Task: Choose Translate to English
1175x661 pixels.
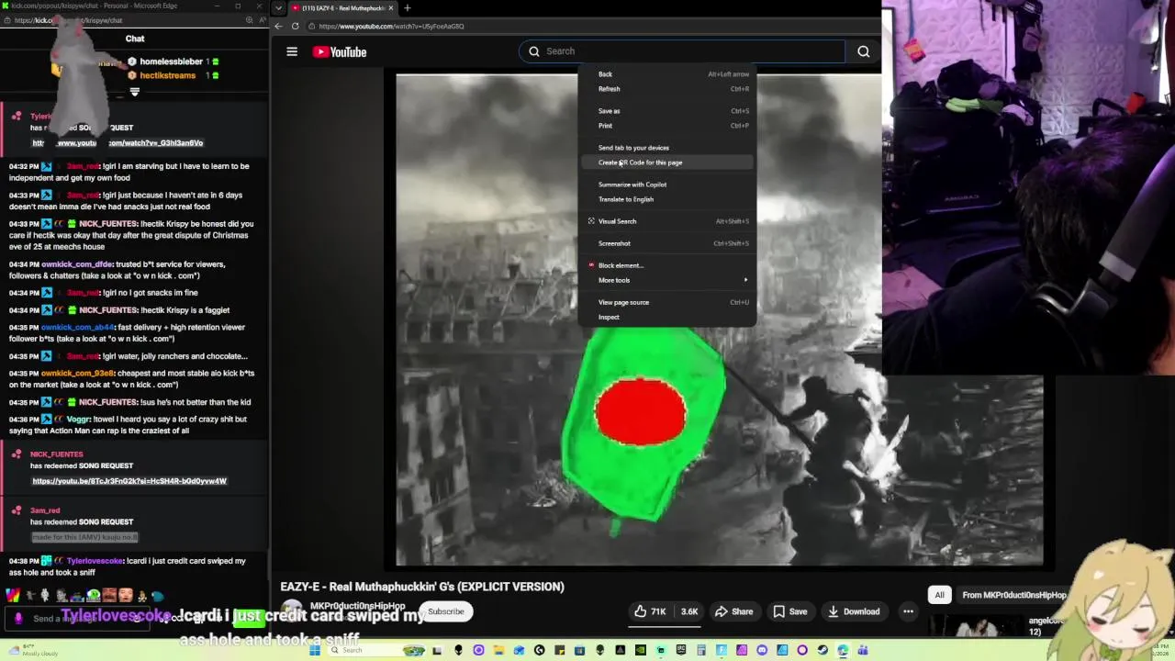Action: point(667,199)
